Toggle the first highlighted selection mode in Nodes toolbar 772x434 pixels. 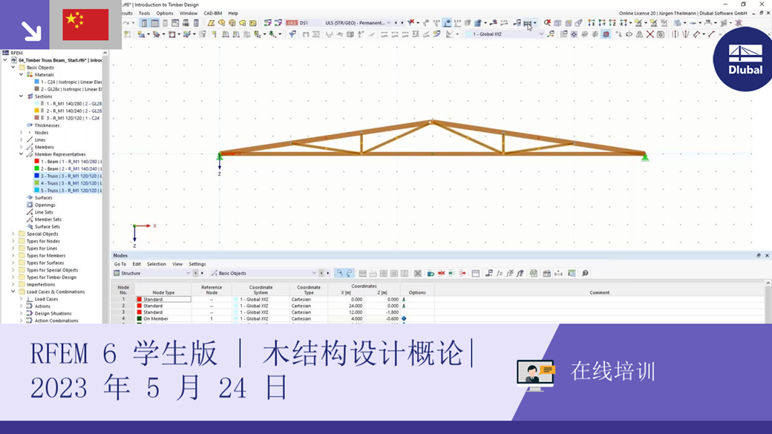click(x=341, y=273)
